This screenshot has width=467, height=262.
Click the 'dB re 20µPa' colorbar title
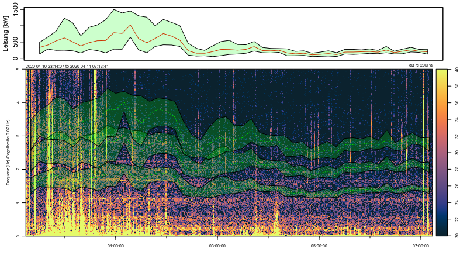(421, 65)
